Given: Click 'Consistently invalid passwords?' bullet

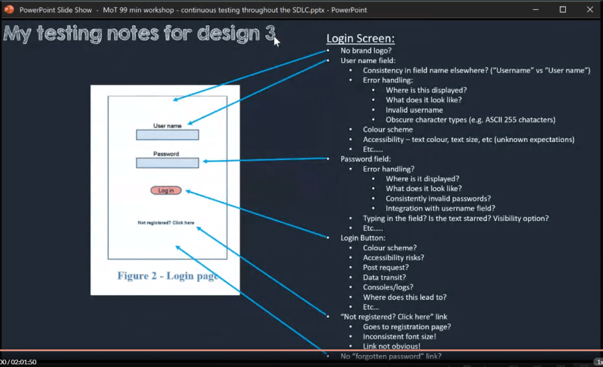Looking at the screenshot, I should click(438, 199).
